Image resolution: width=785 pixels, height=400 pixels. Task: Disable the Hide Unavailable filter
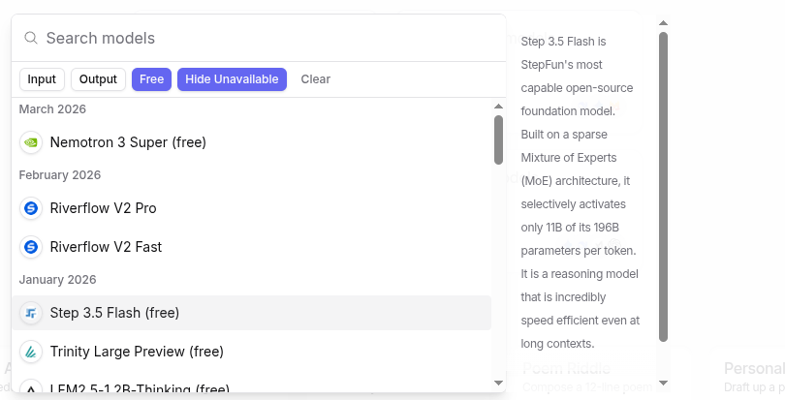232,79
